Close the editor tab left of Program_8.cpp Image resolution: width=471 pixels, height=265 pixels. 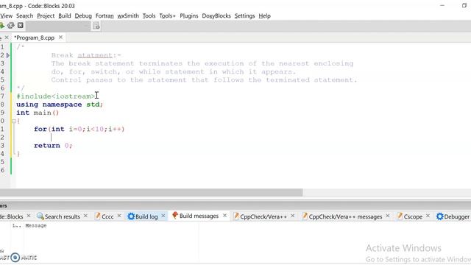tap(7, 38)
